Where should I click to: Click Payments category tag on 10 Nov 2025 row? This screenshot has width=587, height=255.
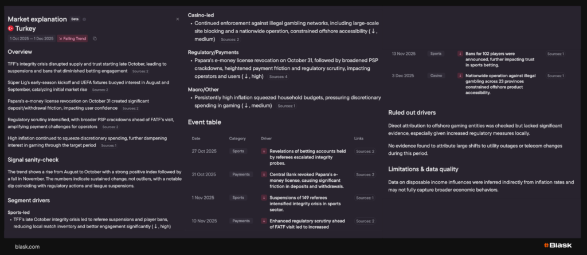click(x=241, y=221)
